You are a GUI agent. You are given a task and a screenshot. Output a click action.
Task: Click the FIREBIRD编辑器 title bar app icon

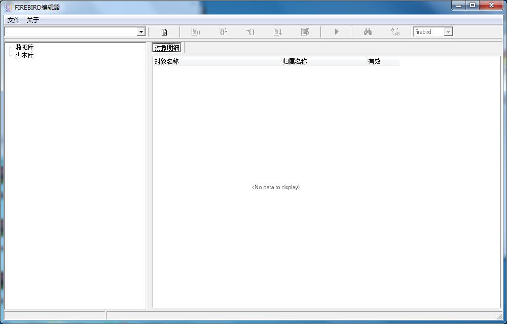click(x=8, y=7)
